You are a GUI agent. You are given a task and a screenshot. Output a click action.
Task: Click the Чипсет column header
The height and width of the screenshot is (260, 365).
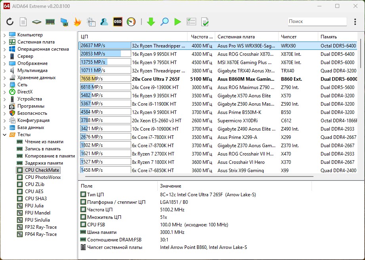click(297, 36)
